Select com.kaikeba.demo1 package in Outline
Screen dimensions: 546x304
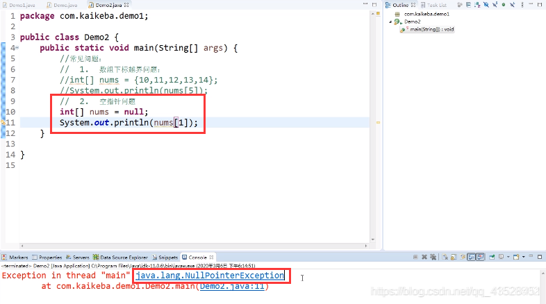point(427,14)
